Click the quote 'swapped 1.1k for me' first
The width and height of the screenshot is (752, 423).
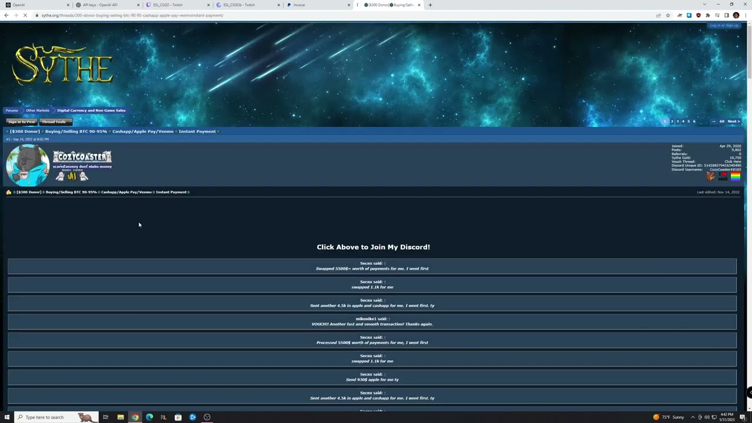pyautogui.click(x=372, y=287)
